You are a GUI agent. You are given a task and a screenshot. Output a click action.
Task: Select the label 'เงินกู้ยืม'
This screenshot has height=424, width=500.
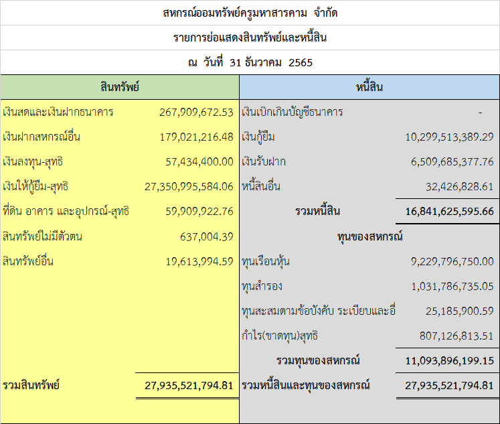(x=258, y=137)
